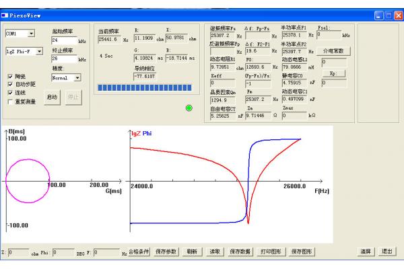Click the 保存图形 save graph button
Screen dimensions: 404x269
302,252
